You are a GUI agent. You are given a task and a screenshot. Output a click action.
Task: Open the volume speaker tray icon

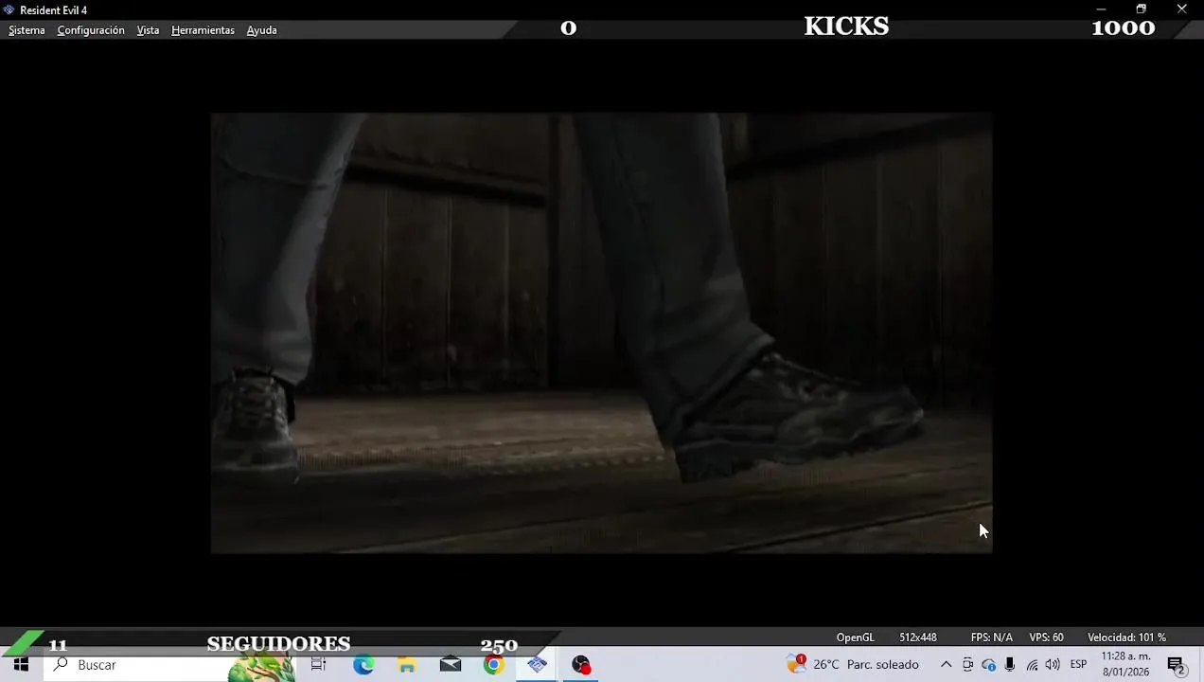(1053, 665)
